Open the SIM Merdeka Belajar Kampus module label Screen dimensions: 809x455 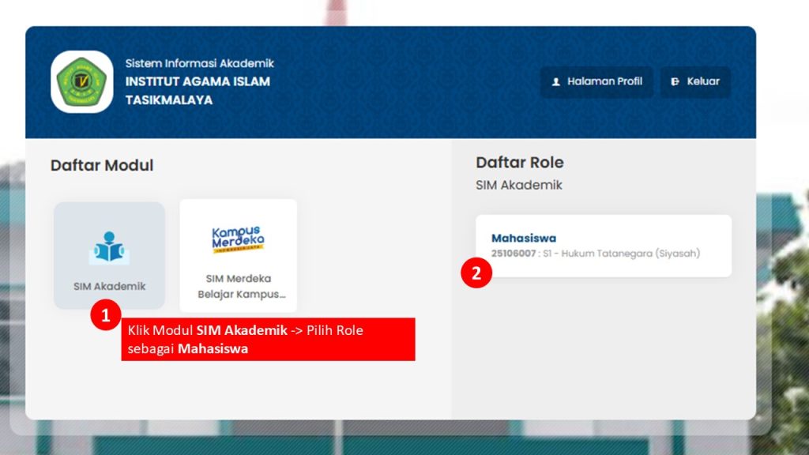(x=238, y=287)
